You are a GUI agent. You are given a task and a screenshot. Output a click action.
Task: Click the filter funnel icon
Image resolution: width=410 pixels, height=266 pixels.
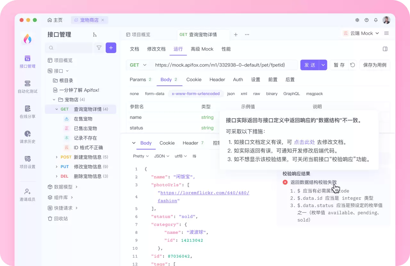pos(99,48)
